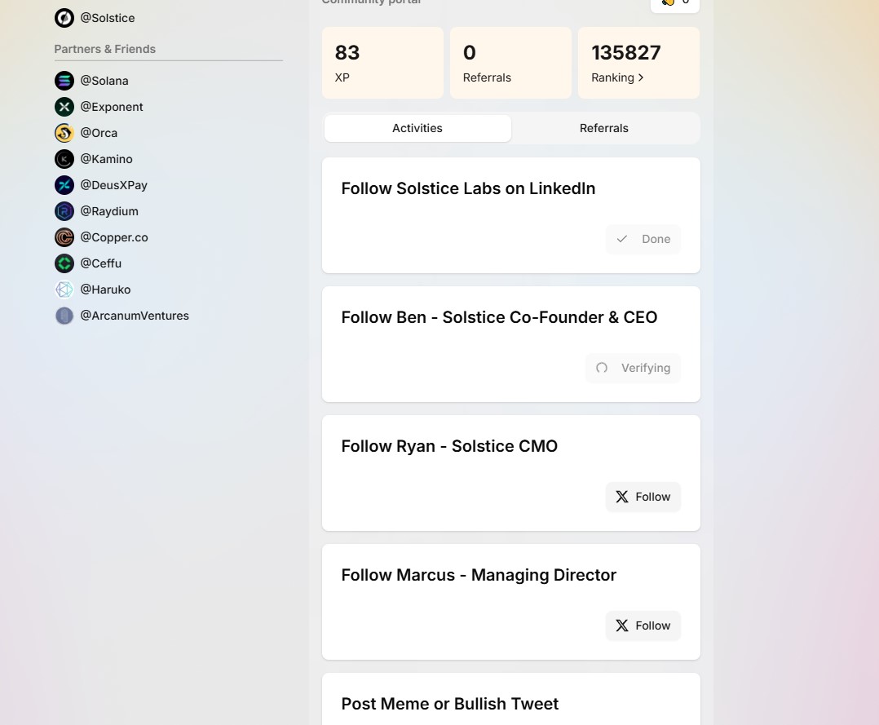The image size is (879, 725).
Task: Open the @ArcanumVentures link
Action: 134,316
